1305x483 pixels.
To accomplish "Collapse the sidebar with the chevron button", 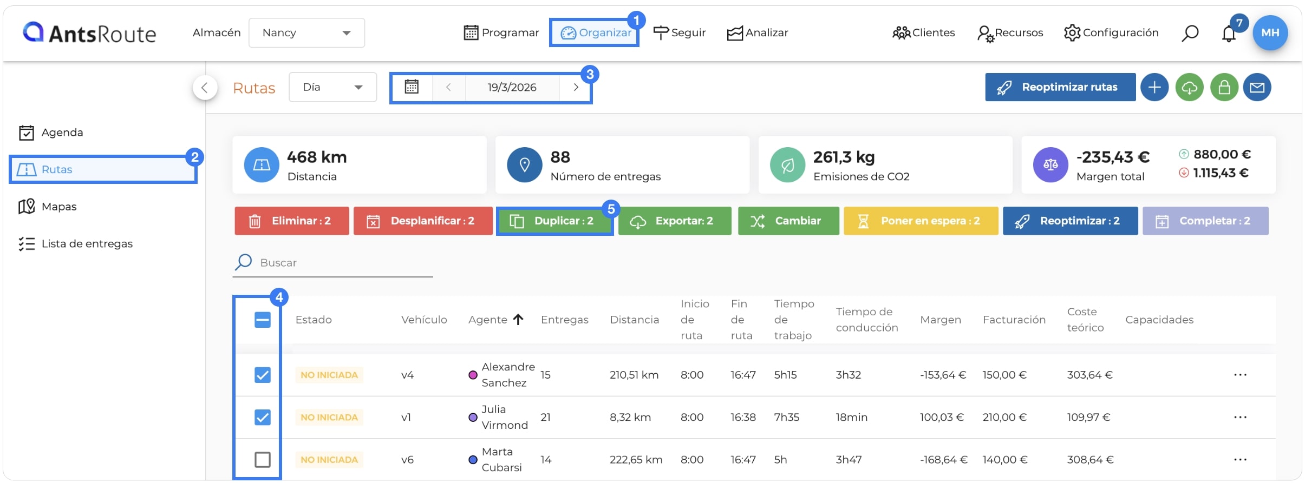I will tap(205, 88).
